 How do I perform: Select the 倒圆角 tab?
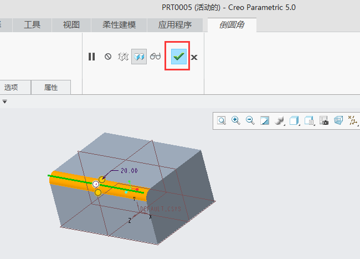point(232,25)
